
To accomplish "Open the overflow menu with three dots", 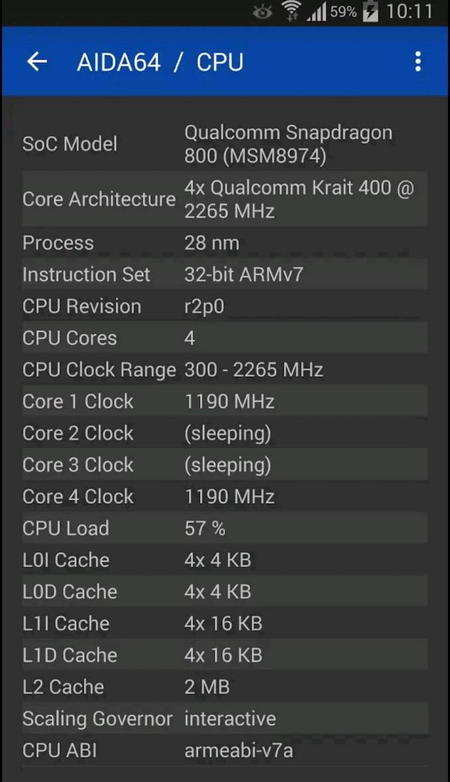I will pos(417,61).
